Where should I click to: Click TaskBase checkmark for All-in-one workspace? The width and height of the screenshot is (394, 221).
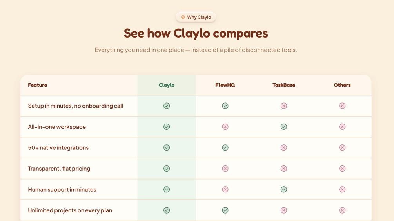(x=284, y=127)
